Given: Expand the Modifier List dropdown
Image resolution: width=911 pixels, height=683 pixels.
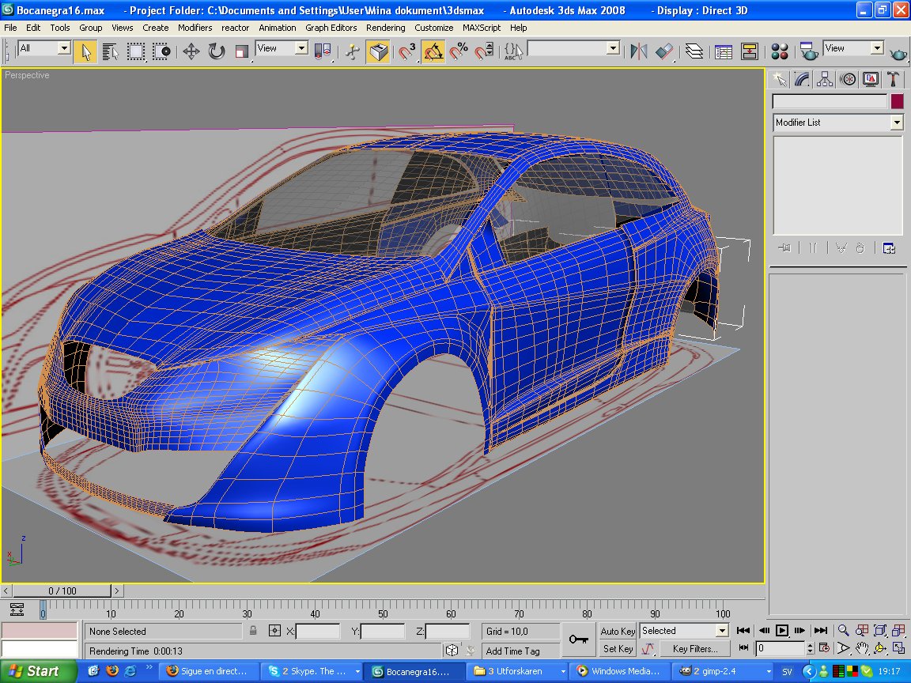Looking at the screenshot, I should 896,123.
